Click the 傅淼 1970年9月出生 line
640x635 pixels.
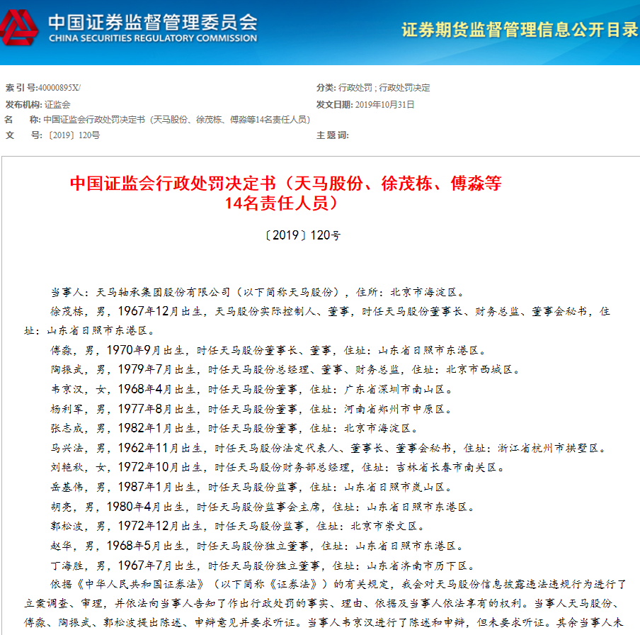click(268, 351)
